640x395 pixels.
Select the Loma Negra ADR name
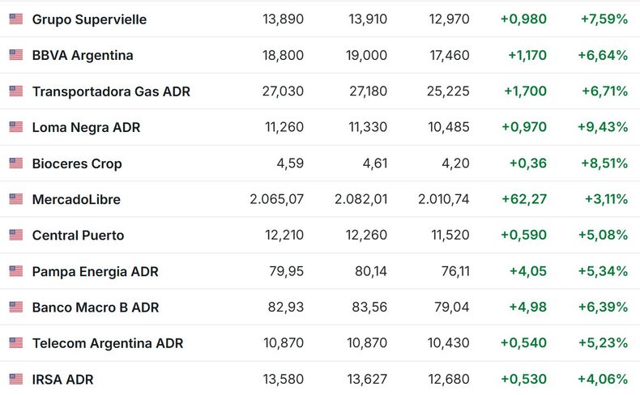point(86,128)
